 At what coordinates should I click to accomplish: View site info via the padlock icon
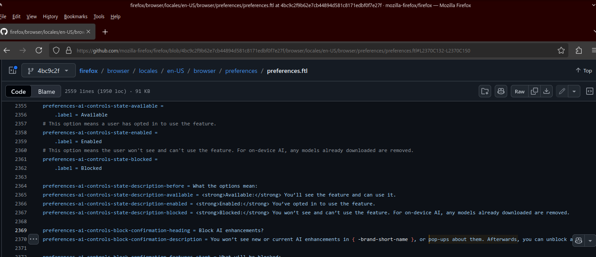pyautogui.click(x=69, y=50)
